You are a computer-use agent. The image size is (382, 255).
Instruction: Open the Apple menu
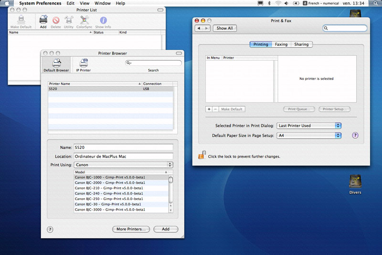pos(7,3)
